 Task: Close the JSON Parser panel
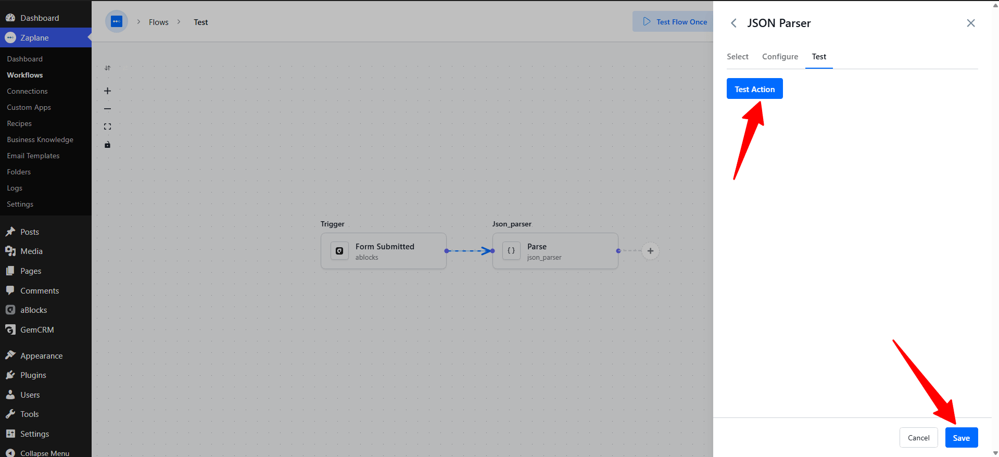971,23
